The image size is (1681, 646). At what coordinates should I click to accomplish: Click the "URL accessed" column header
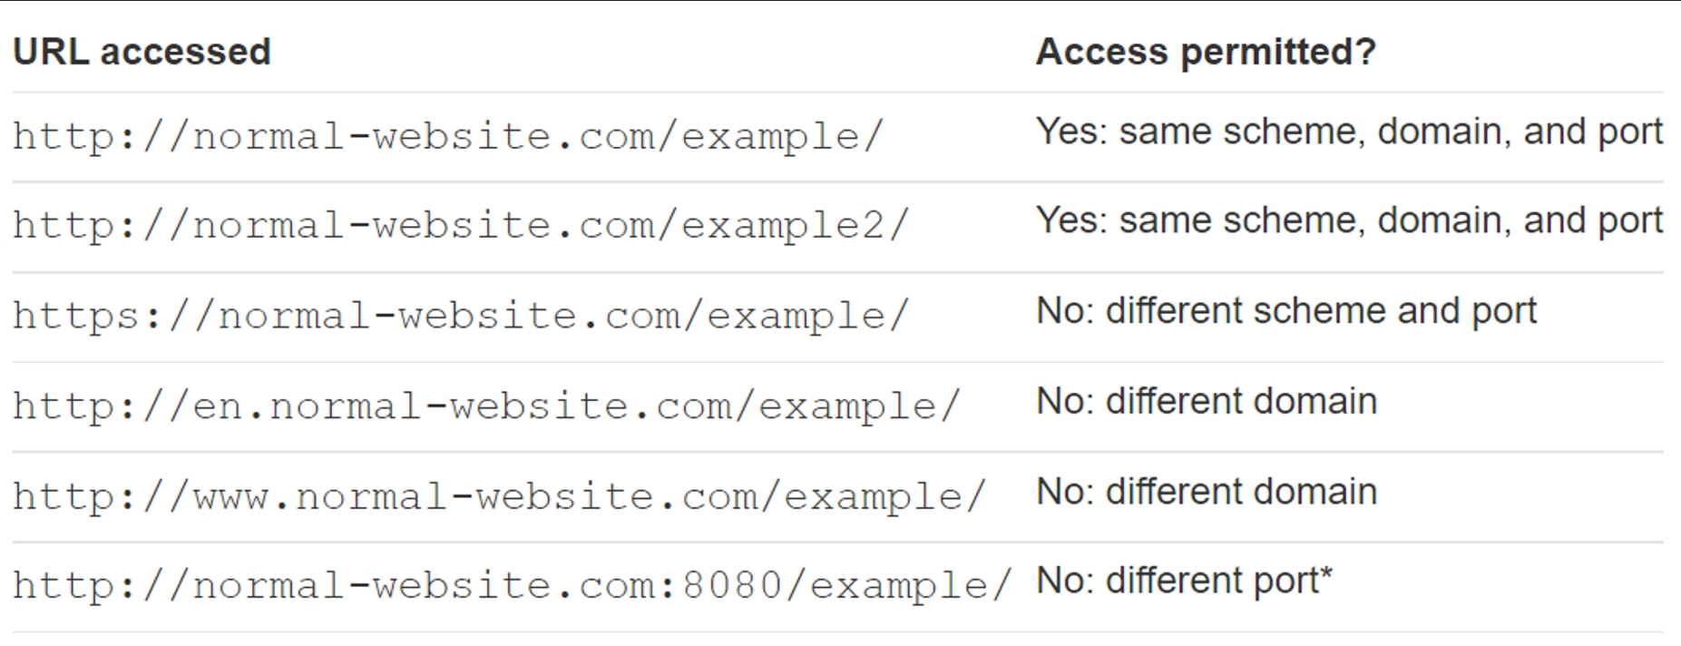click(142, 52)
